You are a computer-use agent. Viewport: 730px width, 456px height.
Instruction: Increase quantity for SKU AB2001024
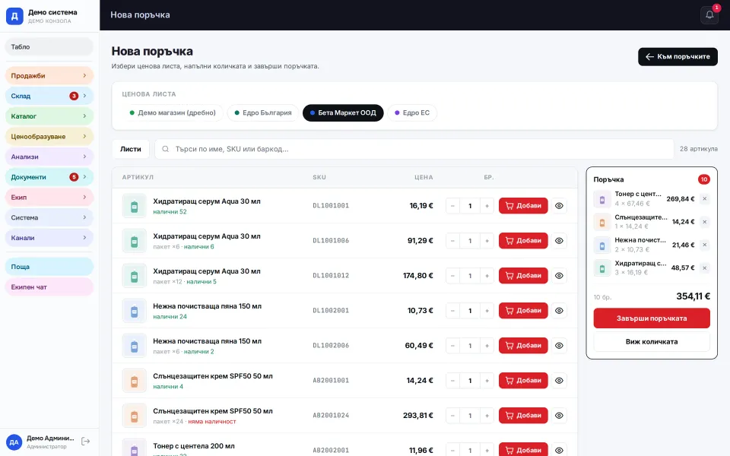pos(487,416)
